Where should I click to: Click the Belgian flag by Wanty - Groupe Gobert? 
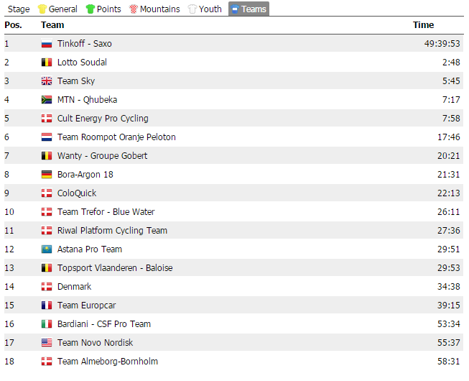(x=47, y=156)
